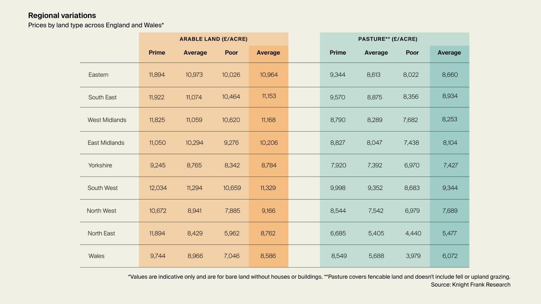This screenshot has width=541, height=304.
Task: Select the Eastern row label
Action: (98, 75)
